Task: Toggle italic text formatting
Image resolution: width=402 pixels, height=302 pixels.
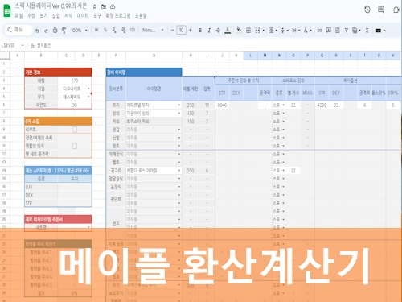Action: (209, 31)
